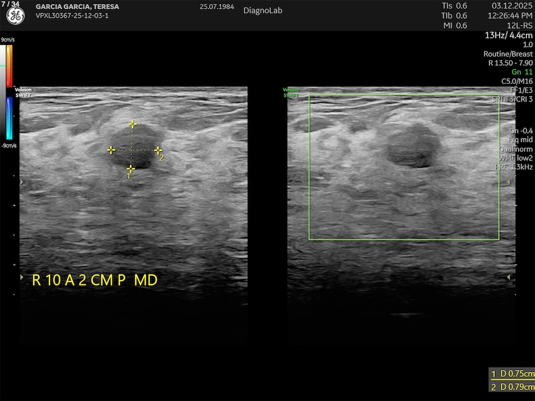Click the 12L-RS probe label
Screen dimensions: 535x401
[x=520, y=26]
